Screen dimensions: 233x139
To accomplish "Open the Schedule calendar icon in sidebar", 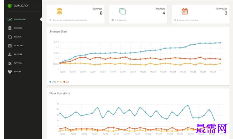I will 10,46.
